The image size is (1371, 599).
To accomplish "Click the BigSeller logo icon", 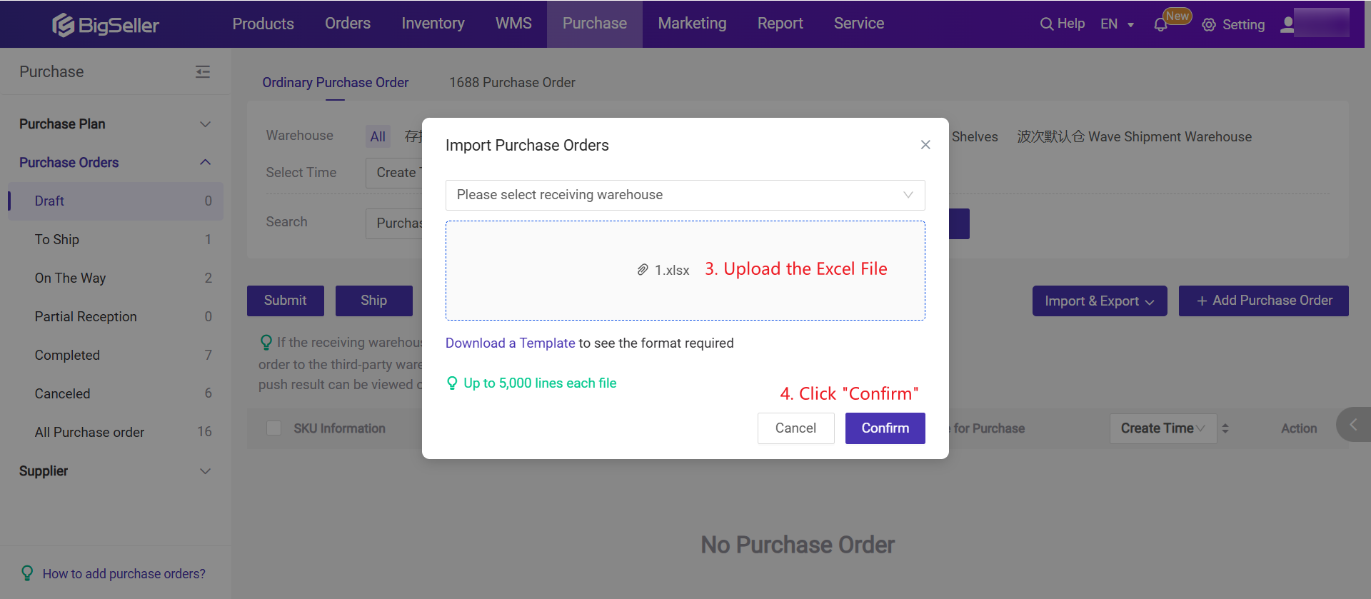I will coord(64,25).
